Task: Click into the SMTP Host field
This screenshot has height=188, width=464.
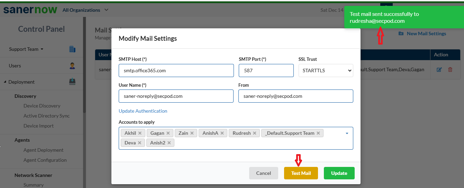Action: pos(176,70)
